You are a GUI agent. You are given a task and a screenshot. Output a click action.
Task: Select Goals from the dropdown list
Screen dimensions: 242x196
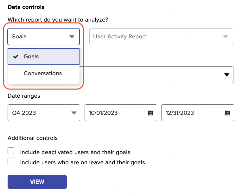tap(43, 56)
